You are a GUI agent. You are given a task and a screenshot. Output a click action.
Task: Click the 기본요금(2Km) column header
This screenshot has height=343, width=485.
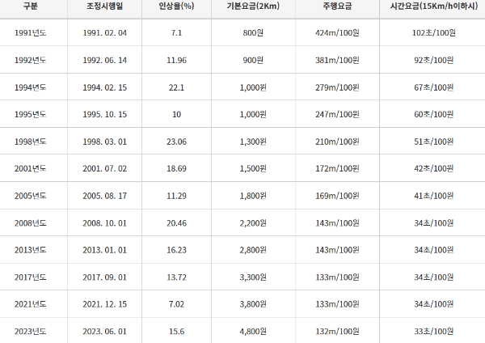253,6
